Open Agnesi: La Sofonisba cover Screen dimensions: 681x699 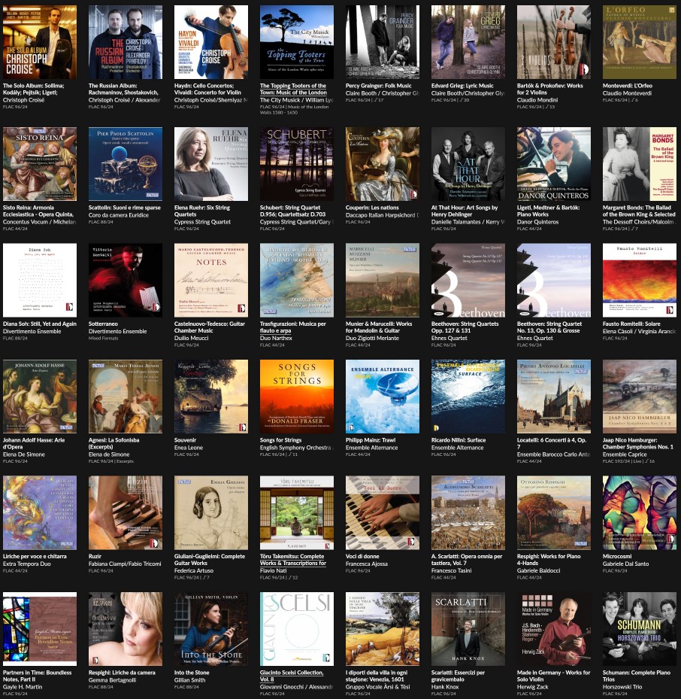point(126,397)
